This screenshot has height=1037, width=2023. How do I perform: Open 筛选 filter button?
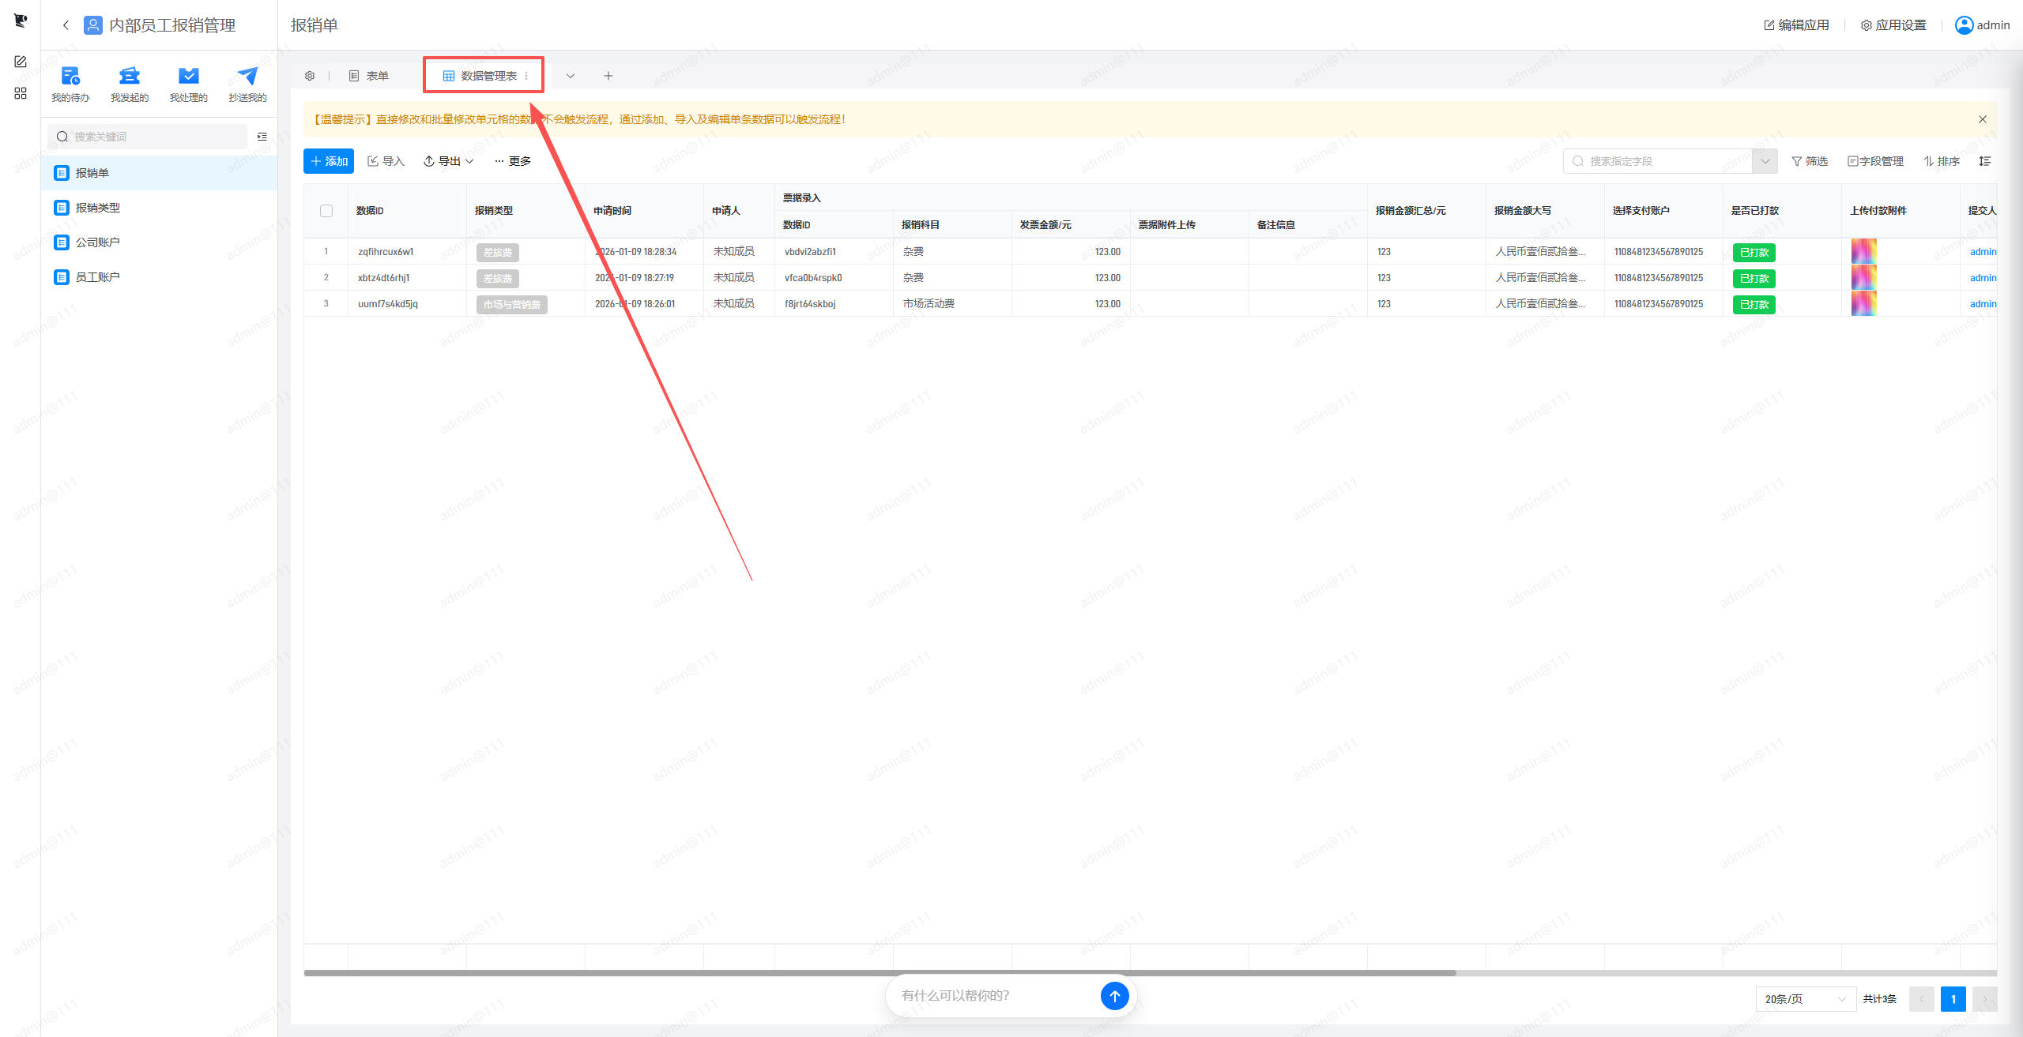1810,161
